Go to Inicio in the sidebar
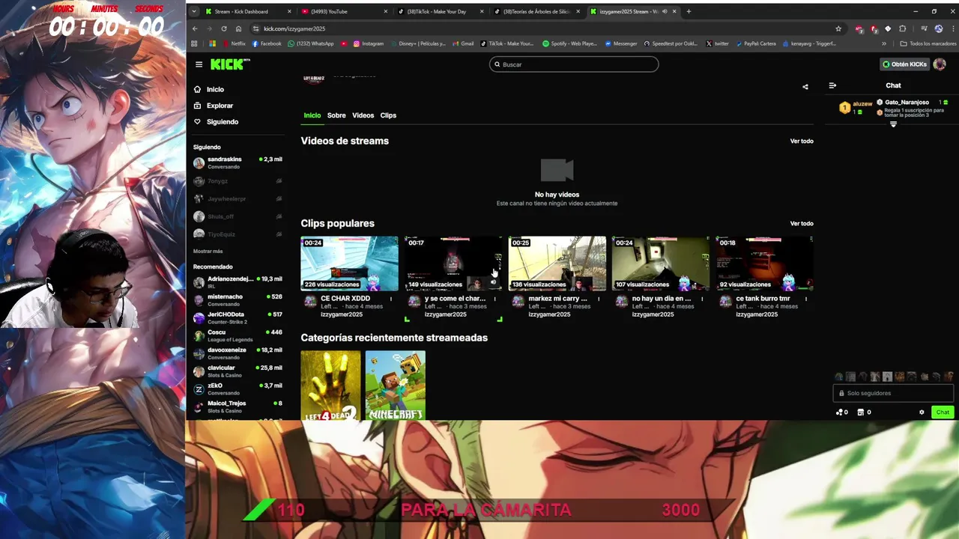This screenshot has width=959, height=539. (215, 89)
